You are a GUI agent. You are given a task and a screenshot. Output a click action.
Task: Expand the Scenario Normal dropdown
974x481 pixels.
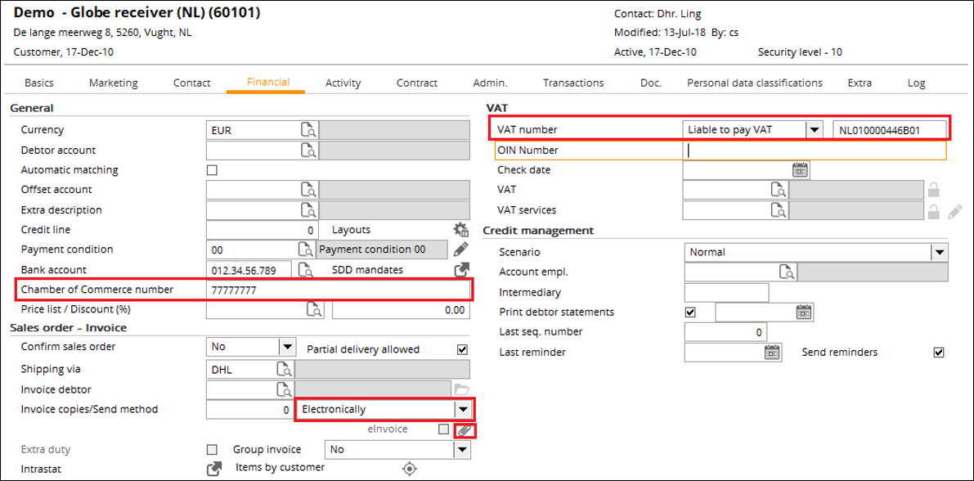[x=939, y=252]
